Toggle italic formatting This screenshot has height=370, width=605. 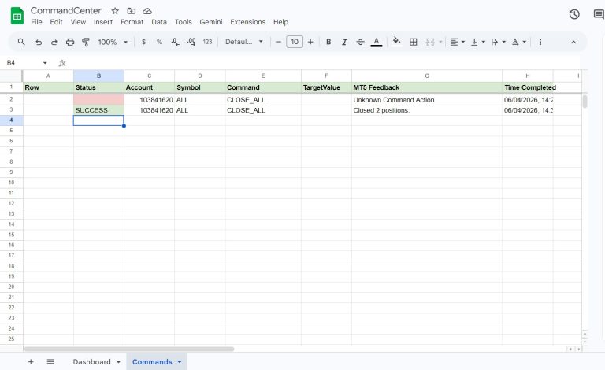point(344,42)
